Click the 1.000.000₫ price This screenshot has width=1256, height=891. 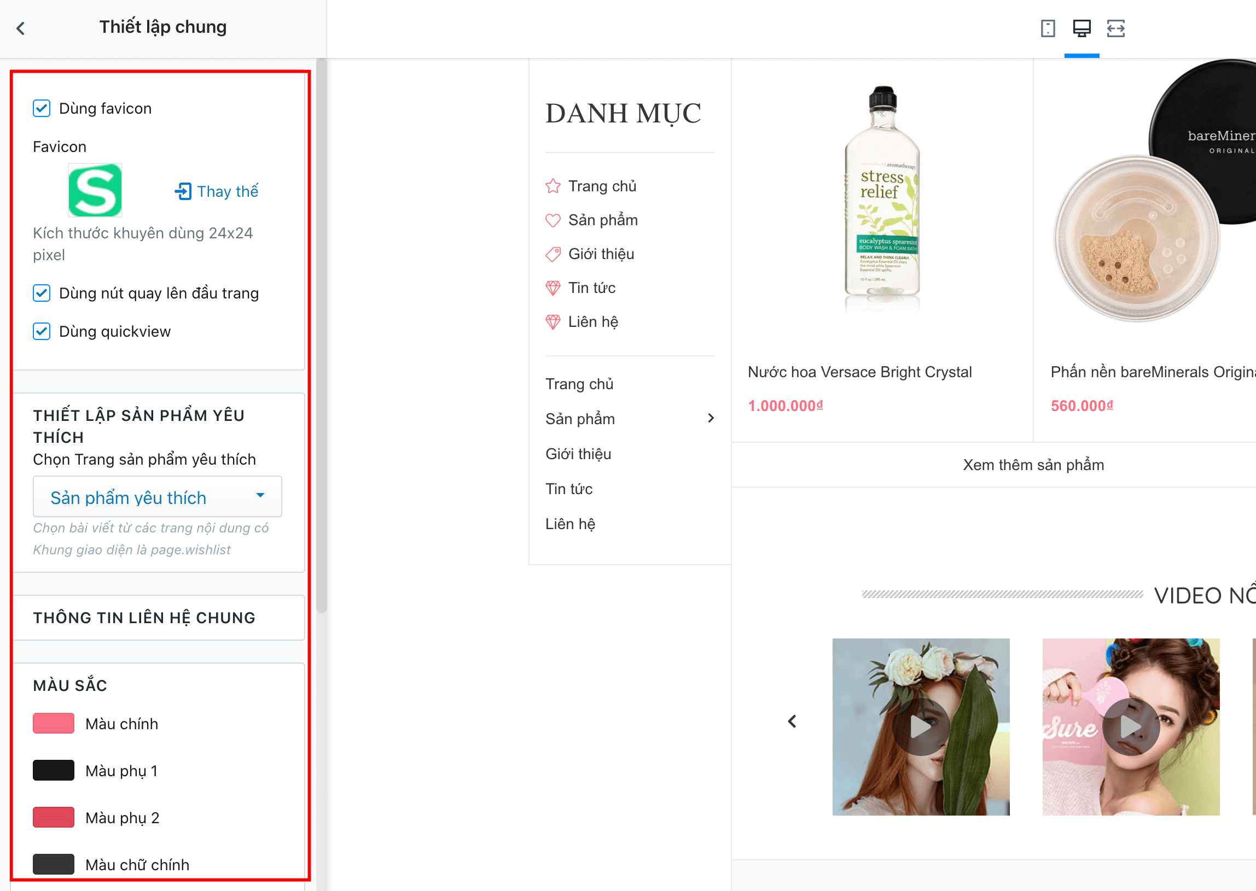786,406
